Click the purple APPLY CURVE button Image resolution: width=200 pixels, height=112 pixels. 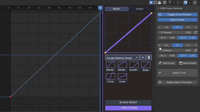(x=128, y=108)
